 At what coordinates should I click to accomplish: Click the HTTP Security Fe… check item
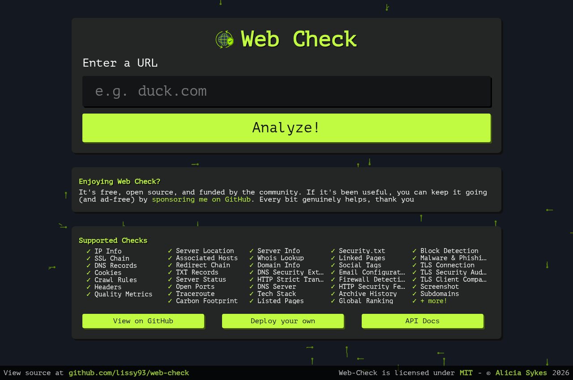click(x=372, y=287)
